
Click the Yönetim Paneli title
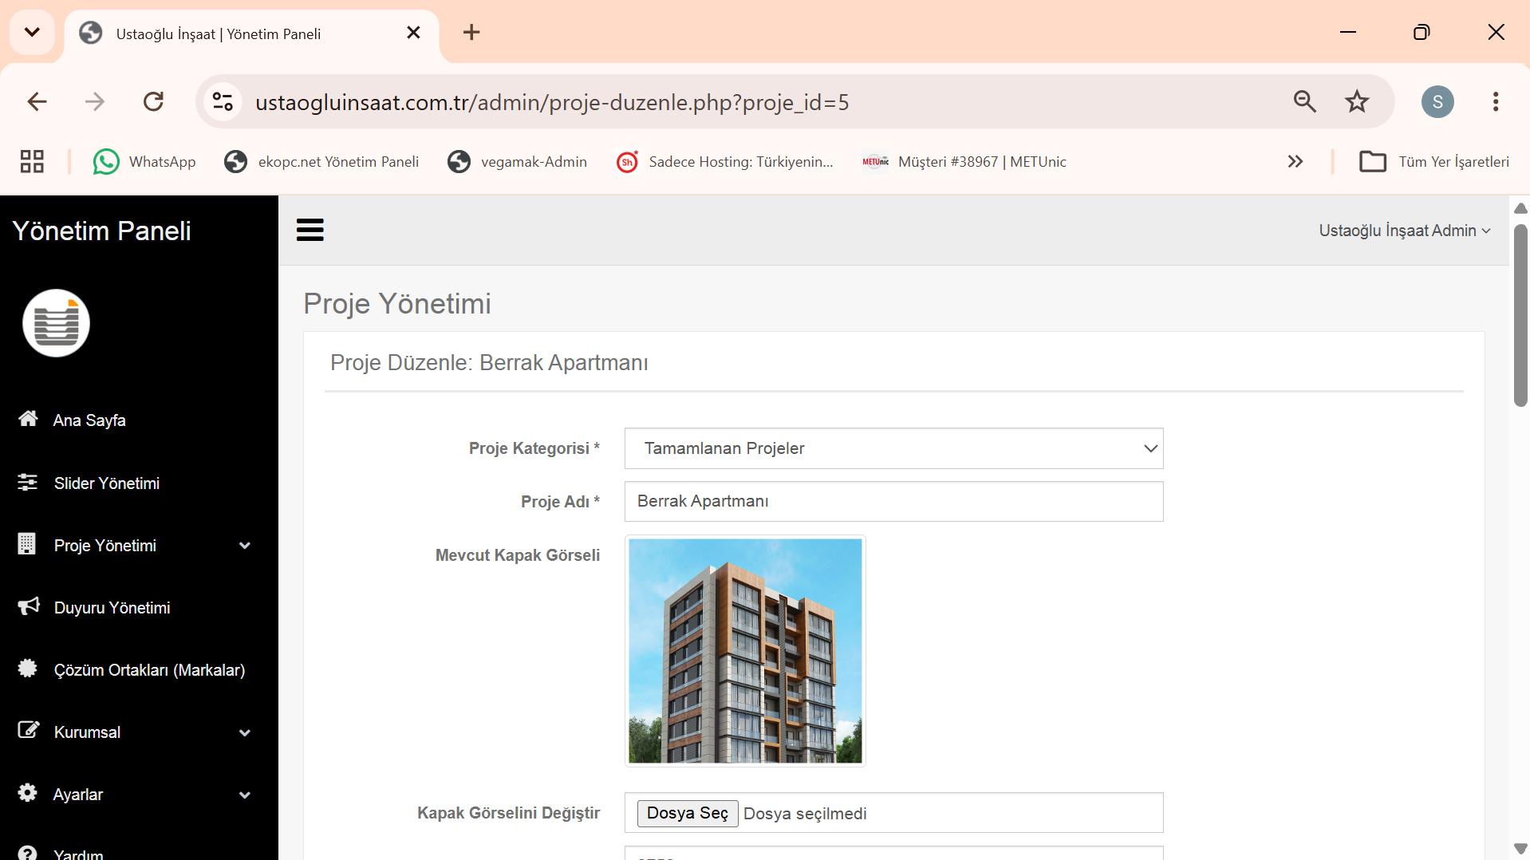tap(101, 231)
